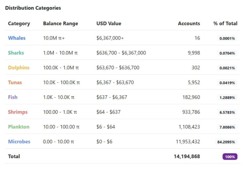Select the Tunas category name
Screen dimensions: 244x179
click(15, 82)
